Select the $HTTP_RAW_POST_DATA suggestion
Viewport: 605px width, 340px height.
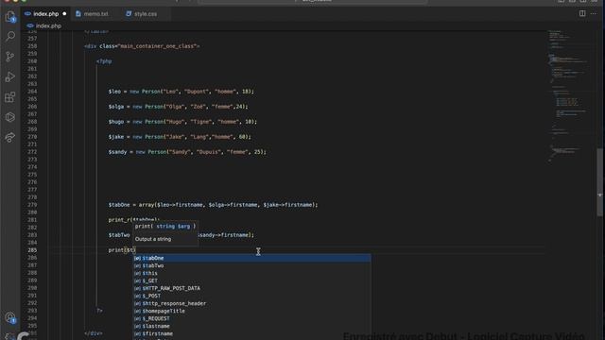(x=252, y=288)
